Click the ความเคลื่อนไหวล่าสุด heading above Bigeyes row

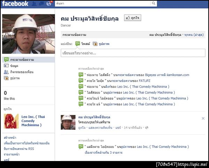tap(91, 69)
